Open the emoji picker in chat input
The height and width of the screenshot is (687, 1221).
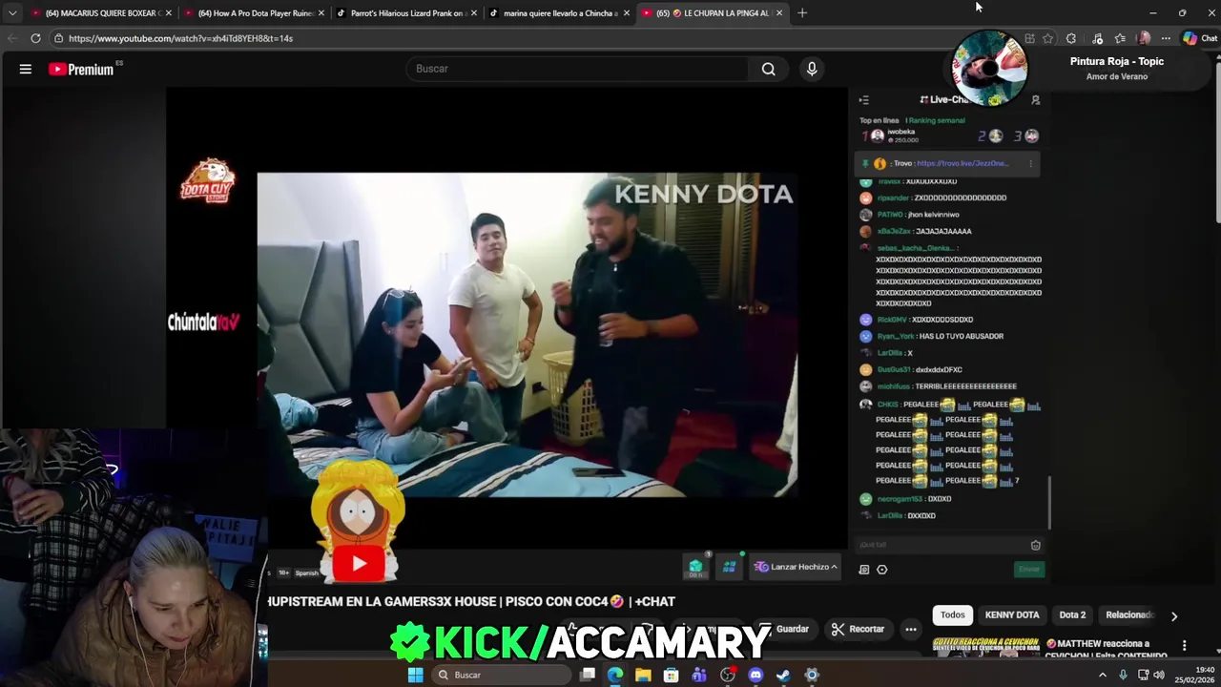tap(1036, 545)
